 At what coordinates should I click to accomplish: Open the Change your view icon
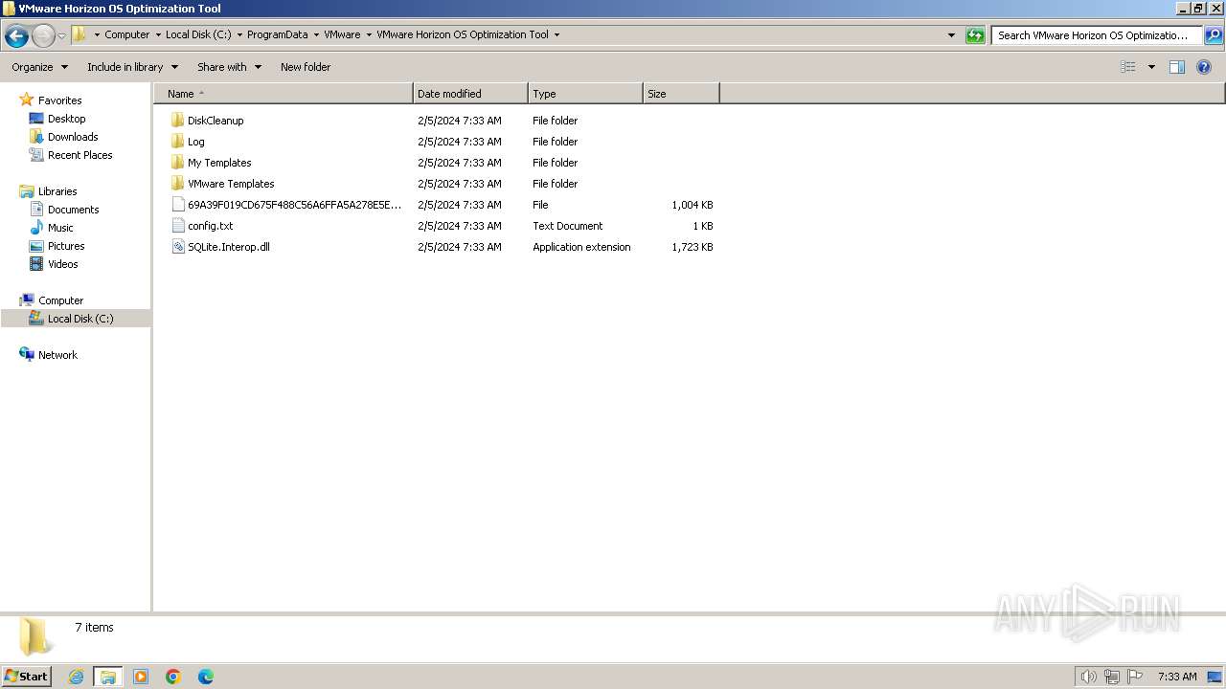click(1128, 67)
